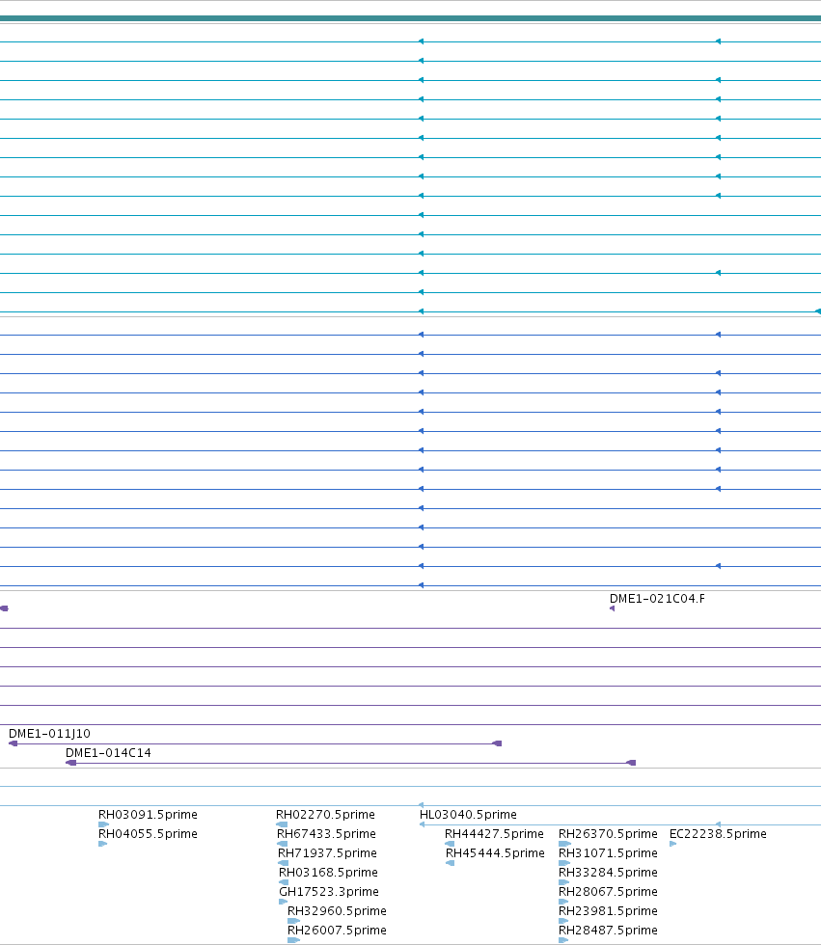Select the RH71937.5prime arrow glyph
821x945 pixels.
point(284,863)
